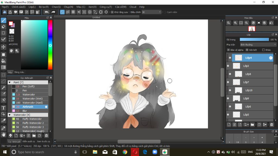Open add-layer dropdown arrow in Layer panel
The height and width of the screenshot is (156, 278).
click(x=248, y=125)
